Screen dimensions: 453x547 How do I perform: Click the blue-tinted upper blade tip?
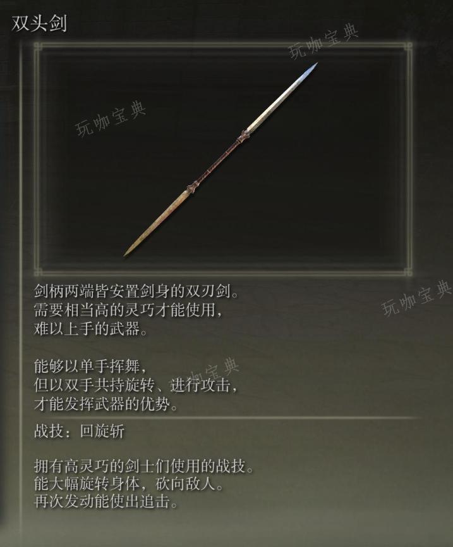point(311,70)
